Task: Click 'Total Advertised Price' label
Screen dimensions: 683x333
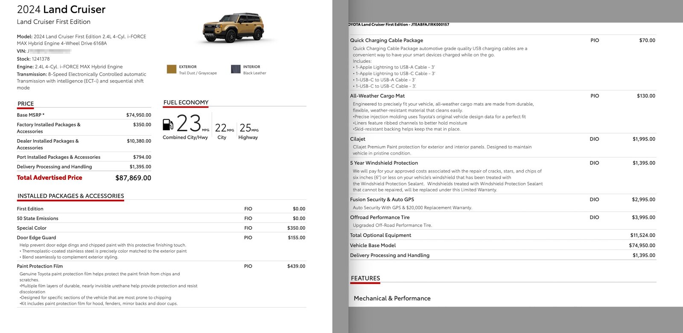Action: click(x=50, y=178)
